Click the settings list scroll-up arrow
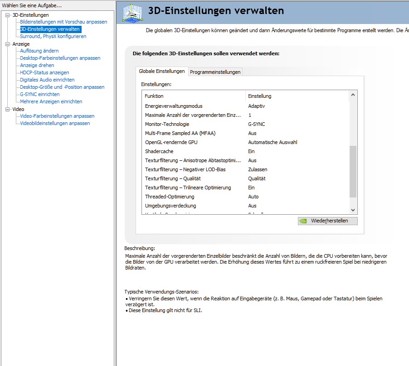This screenshot has width=409, height=366. point(353,95)
